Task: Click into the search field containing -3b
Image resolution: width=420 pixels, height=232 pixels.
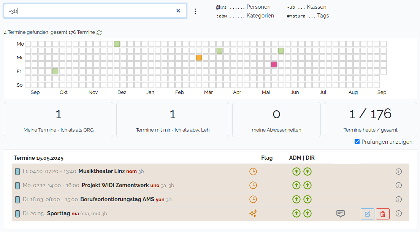Action: [91, 11]
